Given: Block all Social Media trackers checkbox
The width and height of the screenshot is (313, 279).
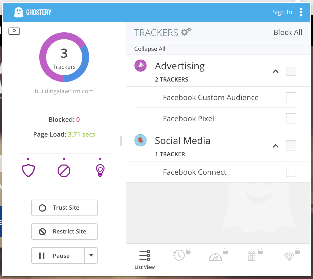Looking at the screenshot, I should coord(291,145).
